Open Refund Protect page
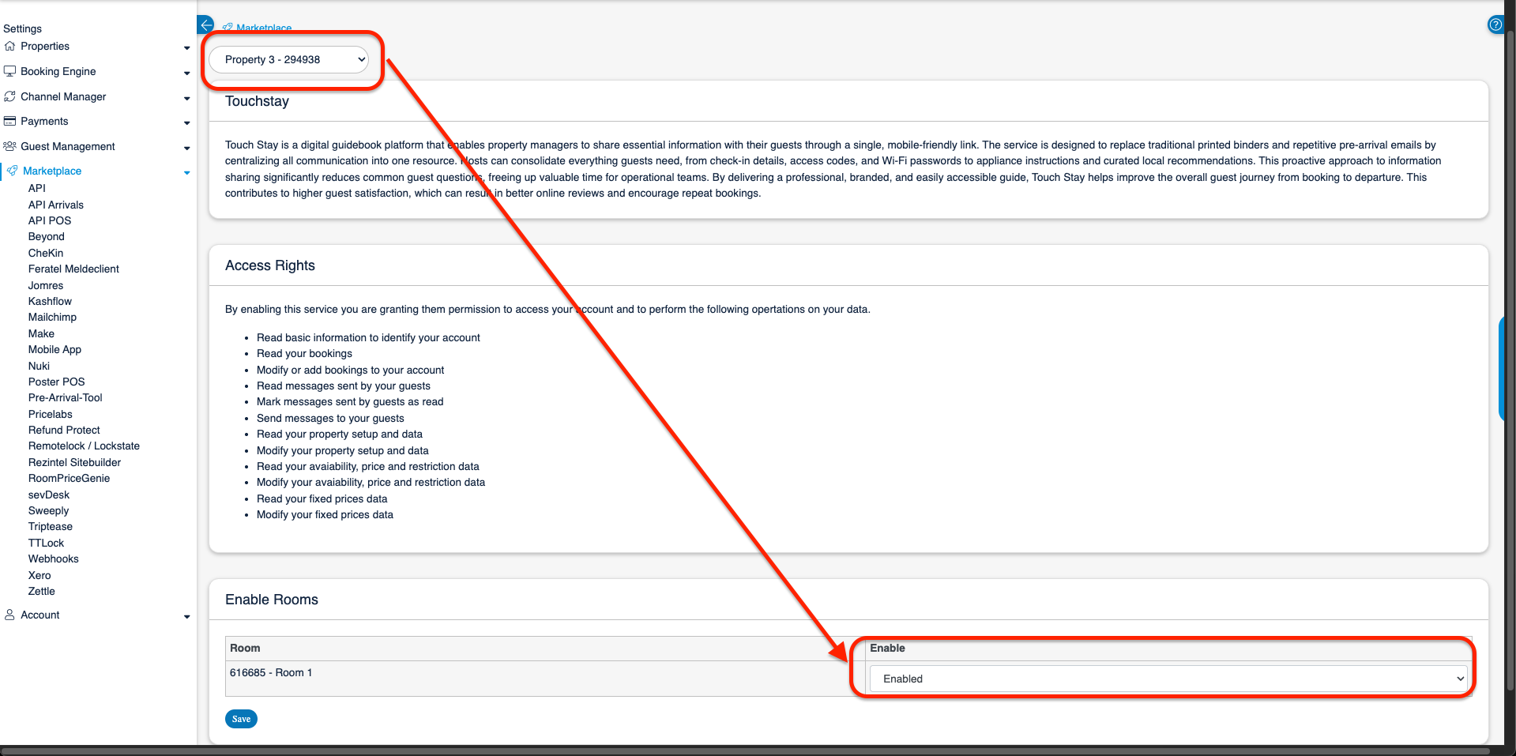The height and width of the screenshot is (756, 1516). 64,430
